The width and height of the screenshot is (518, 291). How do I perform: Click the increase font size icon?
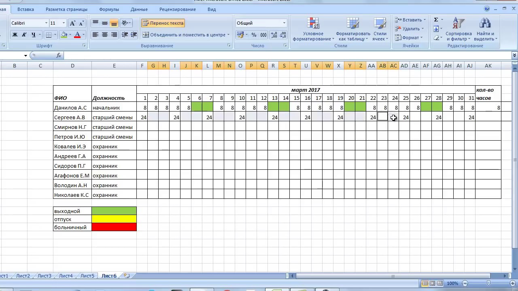[x=72, y=23]
